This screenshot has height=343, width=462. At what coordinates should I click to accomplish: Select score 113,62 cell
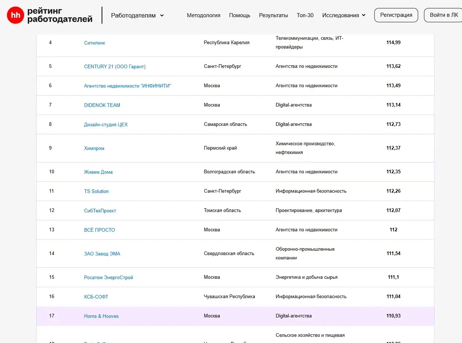393,66
